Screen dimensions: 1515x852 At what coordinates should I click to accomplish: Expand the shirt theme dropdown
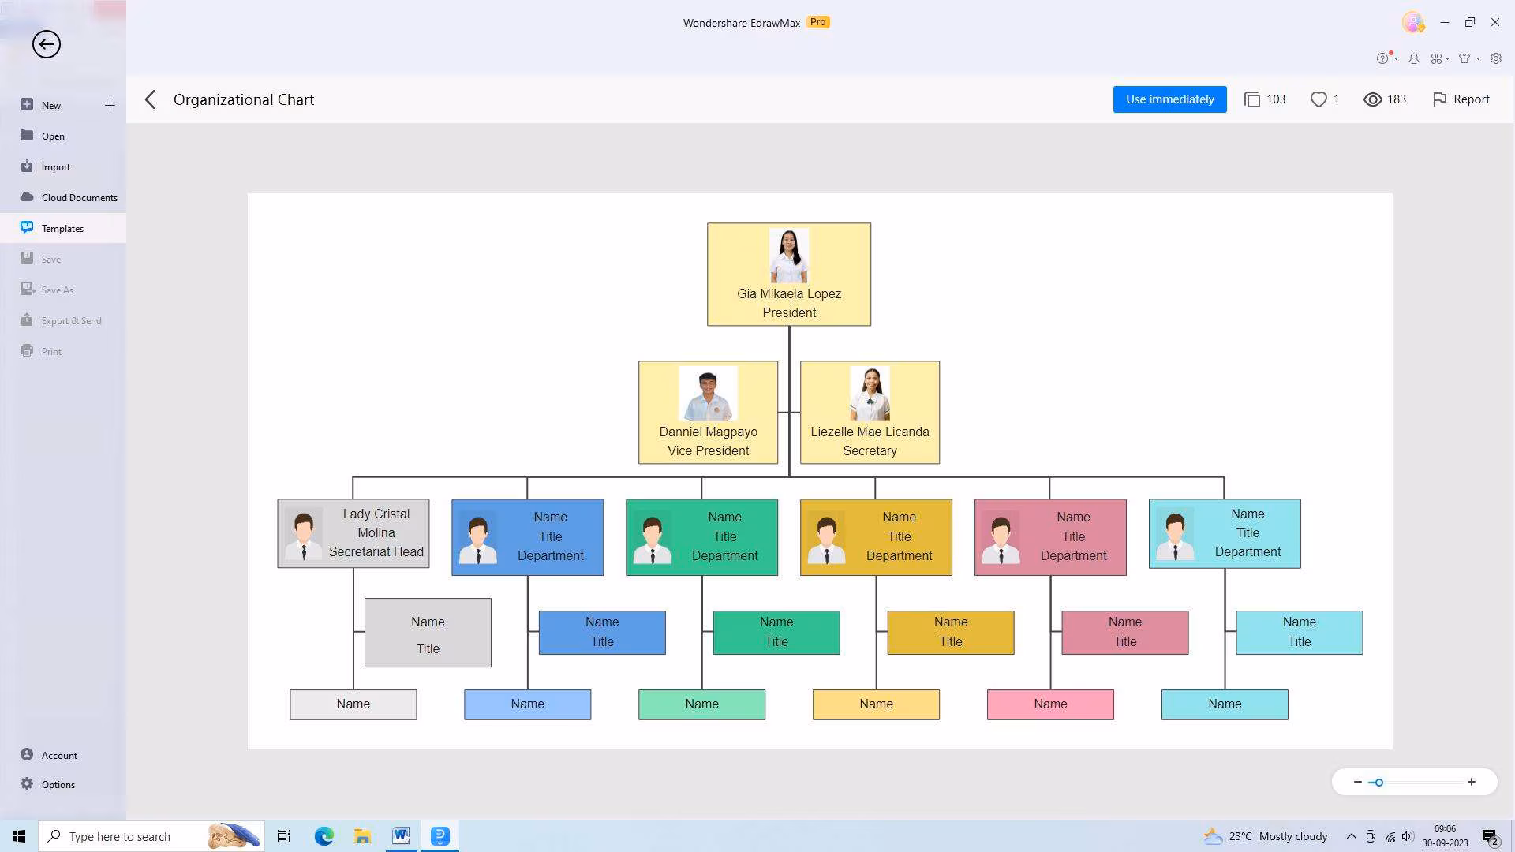(1468, 58)
